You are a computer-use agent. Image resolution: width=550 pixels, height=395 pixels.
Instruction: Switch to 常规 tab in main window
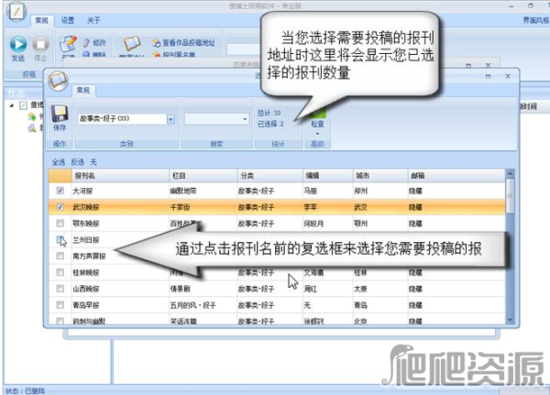tap(42, 20)
